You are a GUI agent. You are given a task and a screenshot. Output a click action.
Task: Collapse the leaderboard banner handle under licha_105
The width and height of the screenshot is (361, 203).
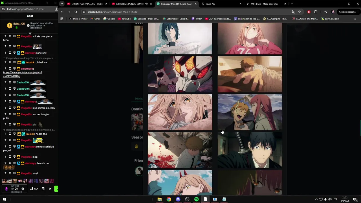pos(30,33)
